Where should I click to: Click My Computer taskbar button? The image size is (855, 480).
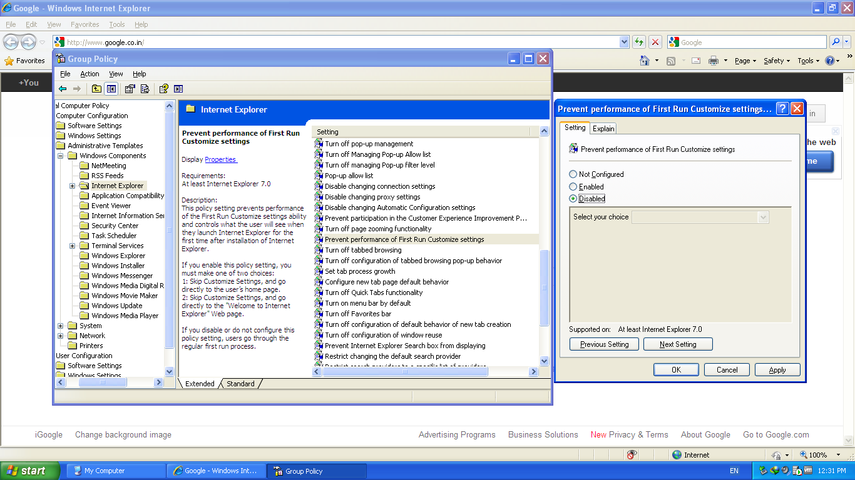coord(116,471)
